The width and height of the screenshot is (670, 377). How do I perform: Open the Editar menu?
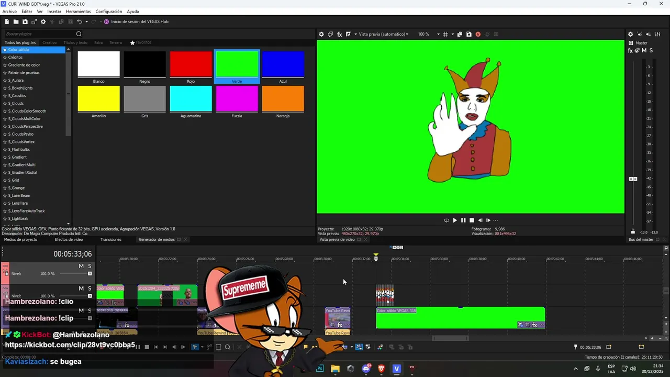pyautogui.click(x=27, y=12)
